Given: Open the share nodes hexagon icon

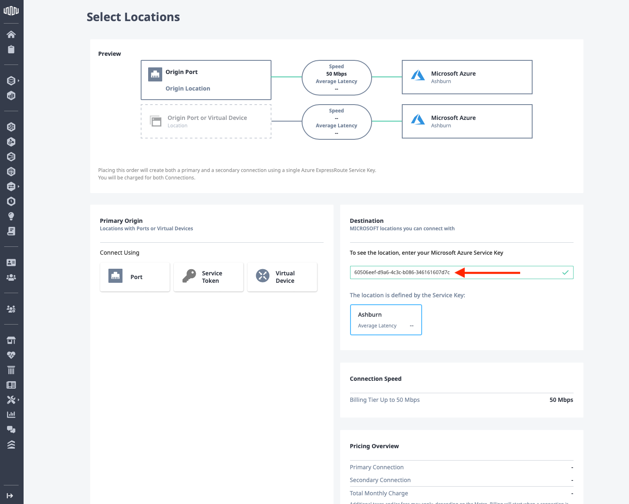Looking at the screenshot, I should pos(11,142).
